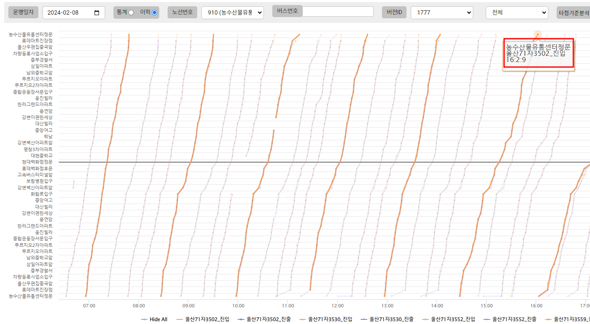Expand the 노선번호 route dropdown
590x324 pixels.
232,13
